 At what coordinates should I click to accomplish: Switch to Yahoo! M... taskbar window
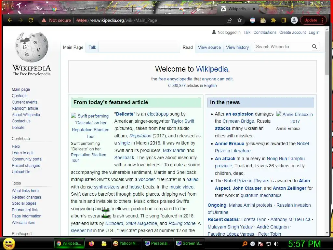[x=126, y=243]
